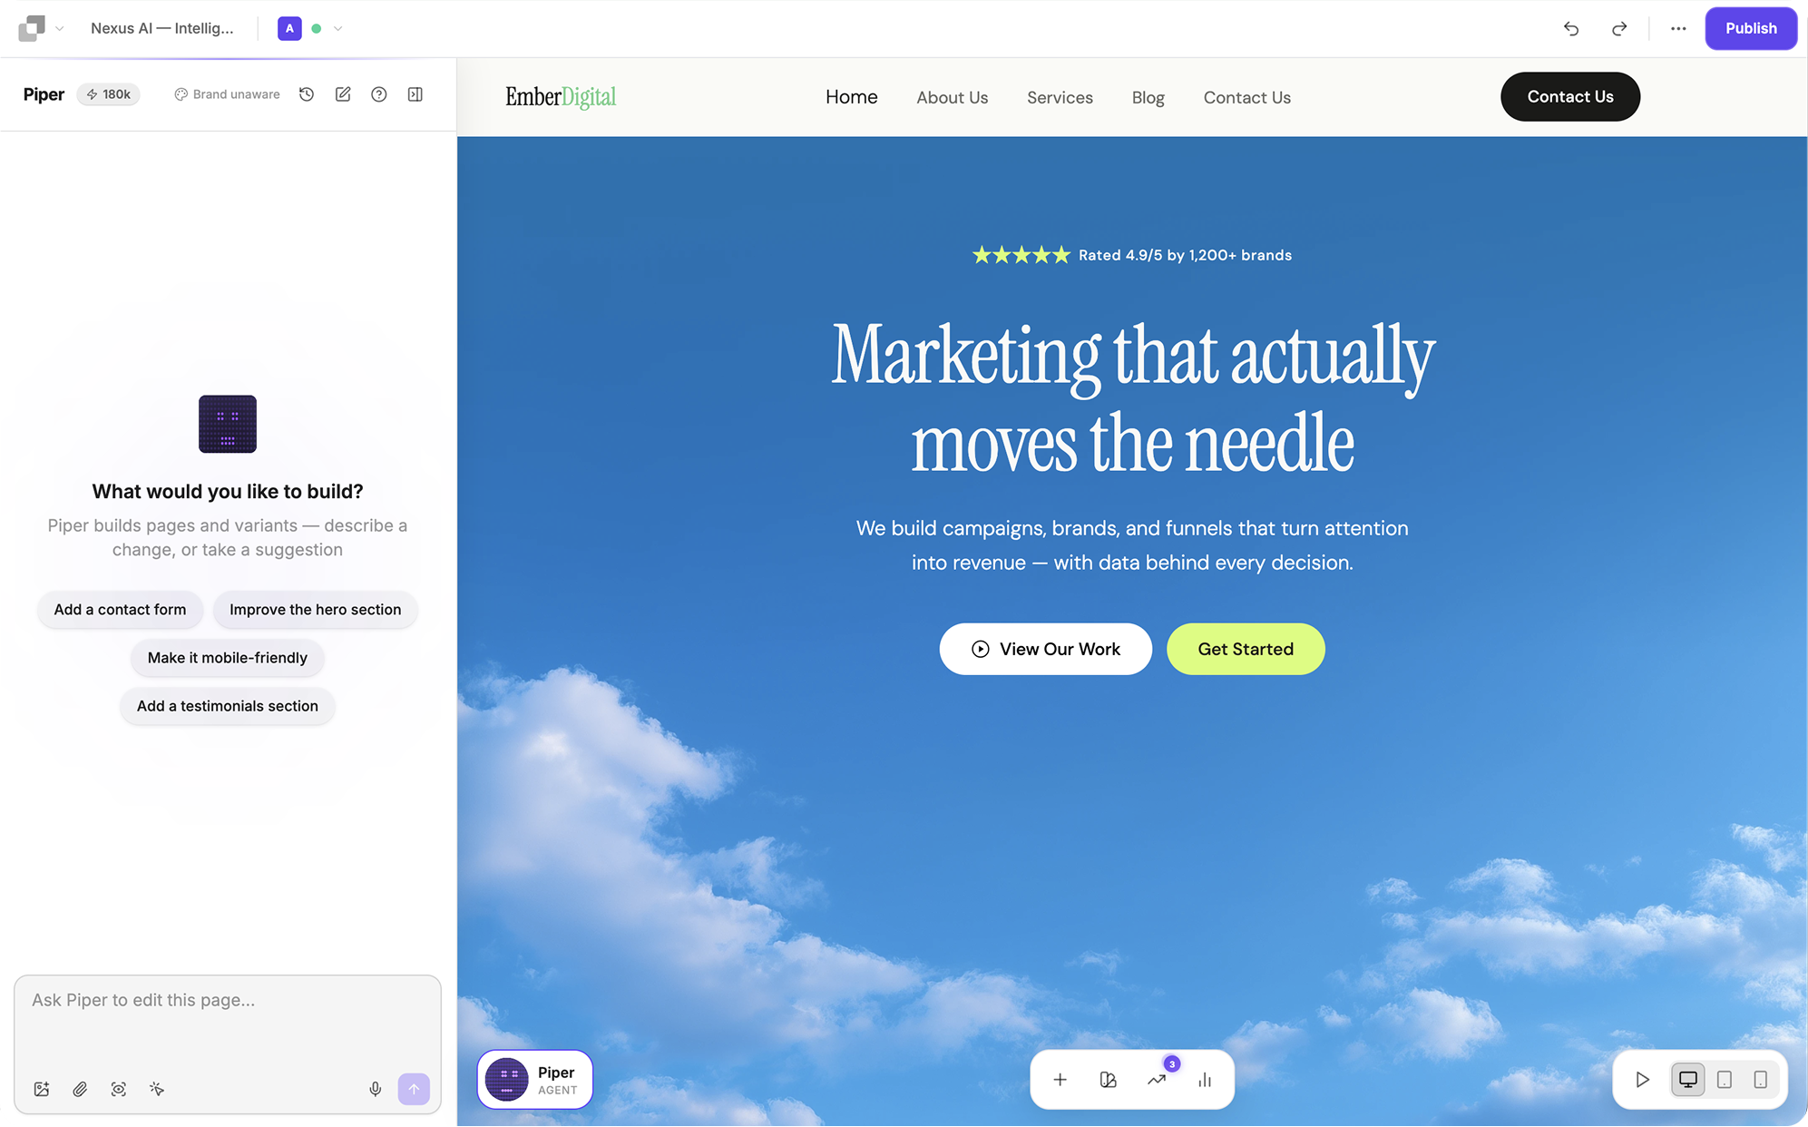
Task: Click the Nexus AI project title
Action: point(162,28)
